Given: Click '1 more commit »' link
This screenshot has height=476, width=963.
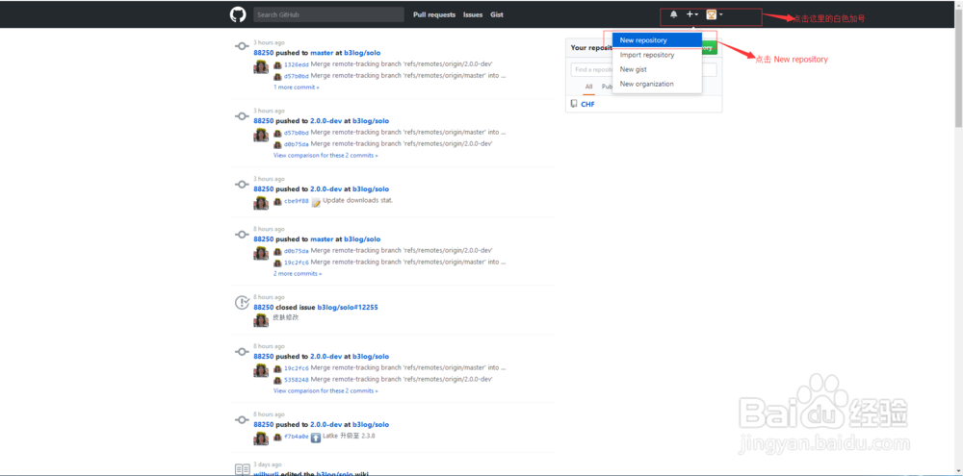Looking at the screenshot, I should tap(296, 88).
